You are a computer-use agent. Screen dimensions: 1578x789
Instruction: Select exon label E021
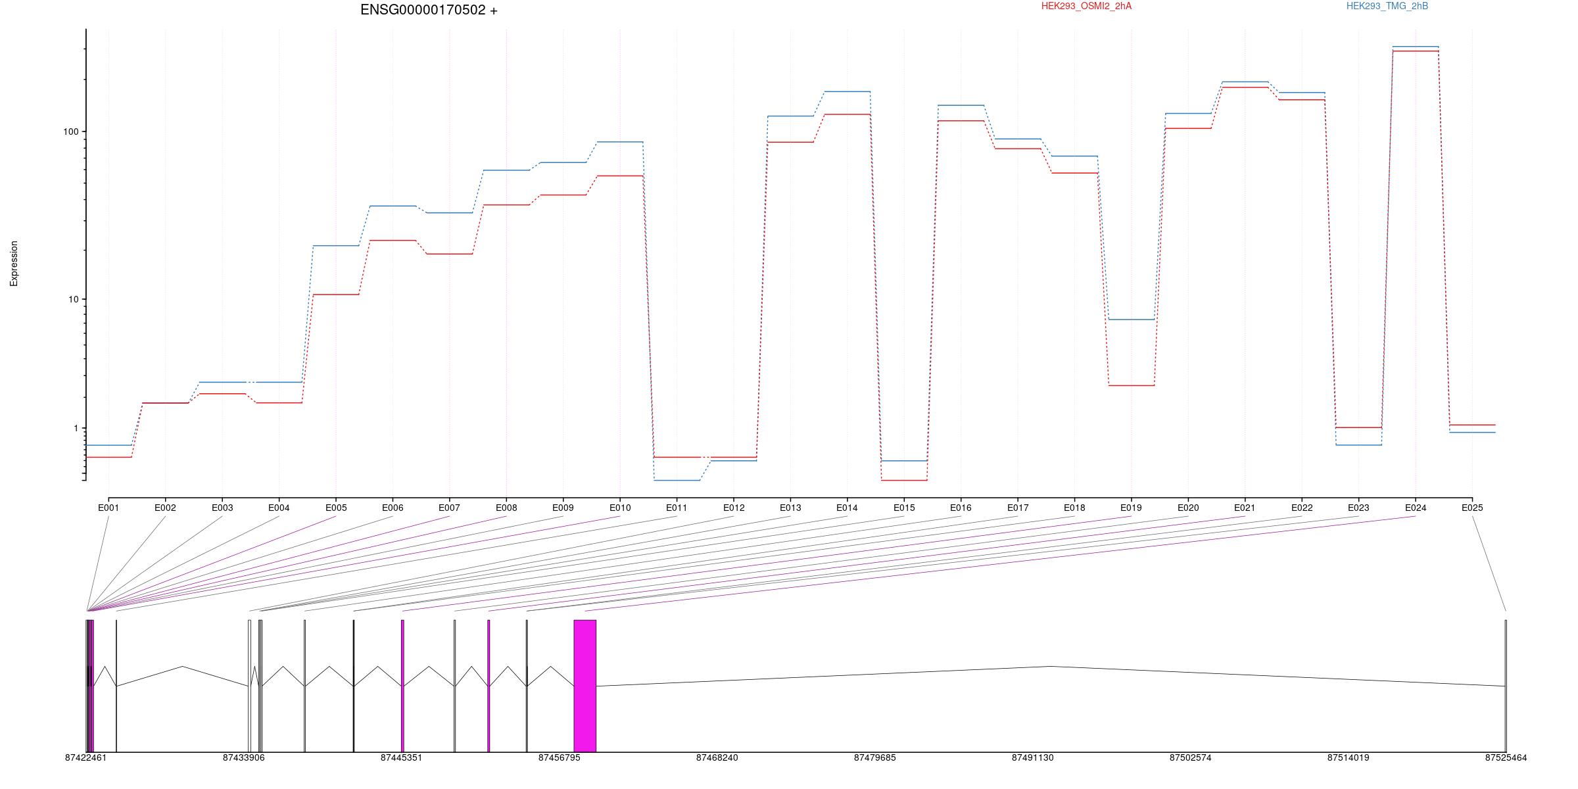coord(1245,508)
